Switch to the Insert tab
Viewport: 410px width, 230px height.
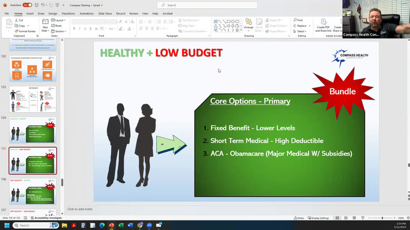(30, 13)
